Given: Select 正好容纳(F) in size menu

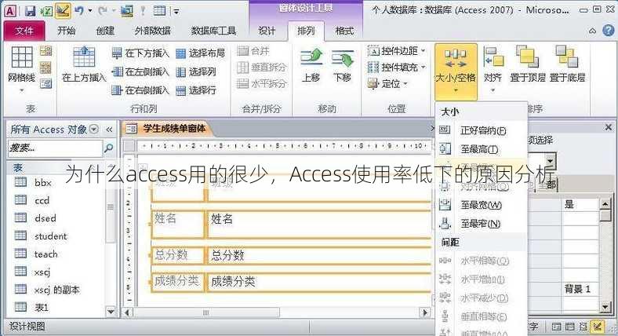Looking at the screenshot, I should click(482, 130).
